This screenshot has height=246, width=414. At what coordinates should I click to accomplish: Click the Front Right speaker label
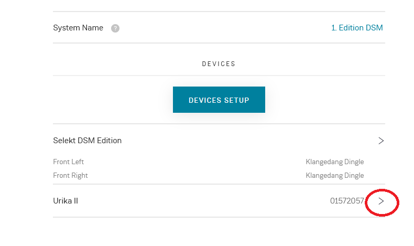71,175
